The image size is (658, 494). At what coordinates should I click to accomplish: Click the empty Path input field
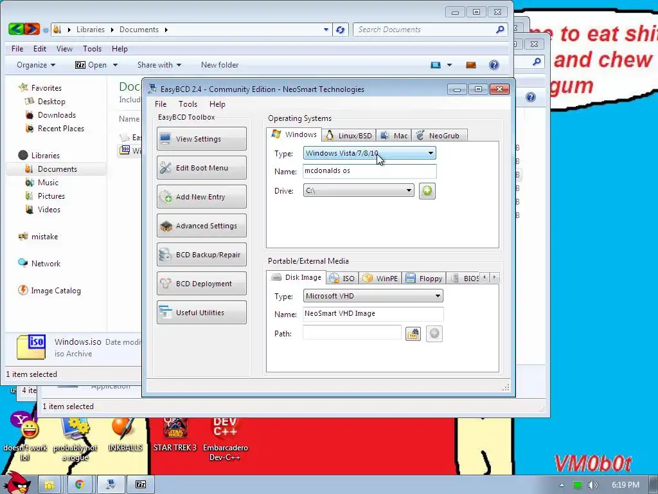click(351, 333)
